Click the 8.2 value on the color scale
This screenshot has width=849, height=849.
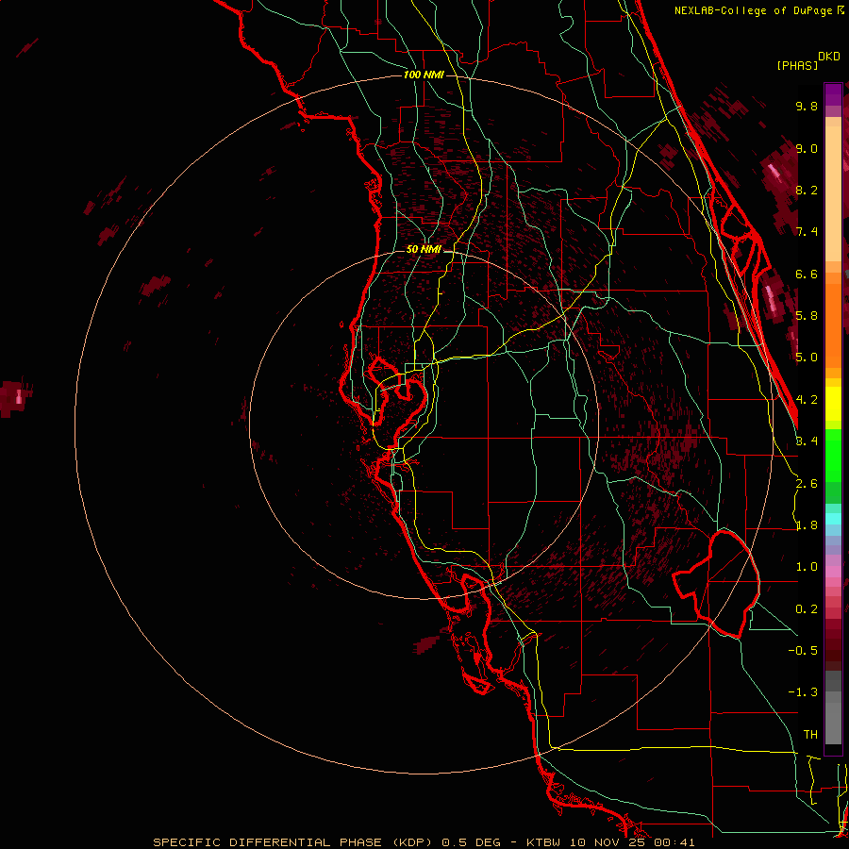click(807, 190)
